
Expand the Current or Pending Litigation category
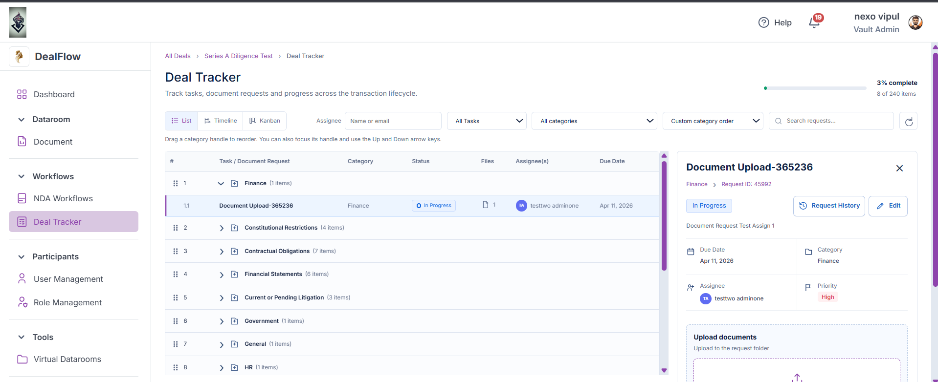pos(222,298)
